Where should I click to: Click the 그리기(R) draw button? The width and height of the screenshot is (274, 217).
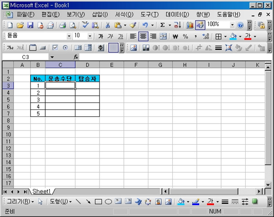[21, 201]
